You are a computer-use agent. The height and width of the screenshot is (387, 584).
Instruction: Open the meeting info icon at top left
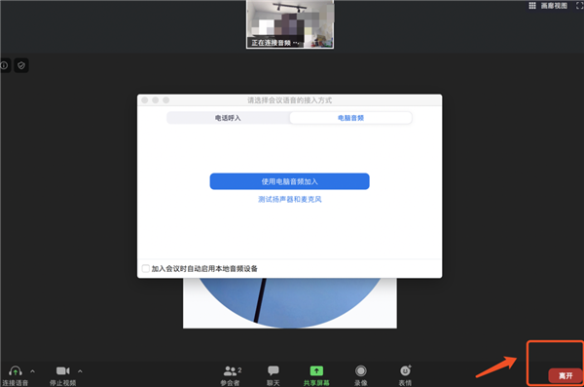pyautogui.click(x=5, y=65)
